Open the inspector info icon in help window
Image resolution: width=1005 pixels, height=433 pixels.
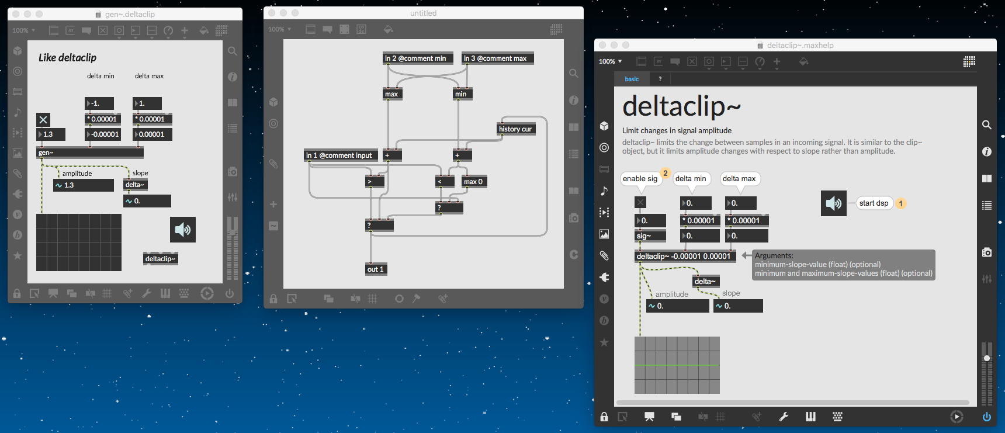pos(986,151)
